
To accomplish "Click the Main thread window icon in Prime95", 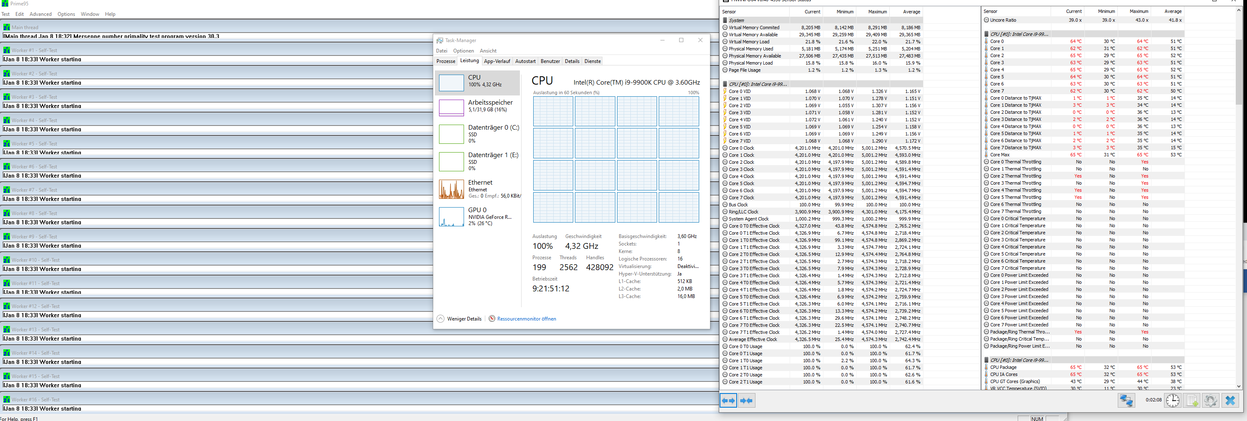I will (x=7, y=27).
